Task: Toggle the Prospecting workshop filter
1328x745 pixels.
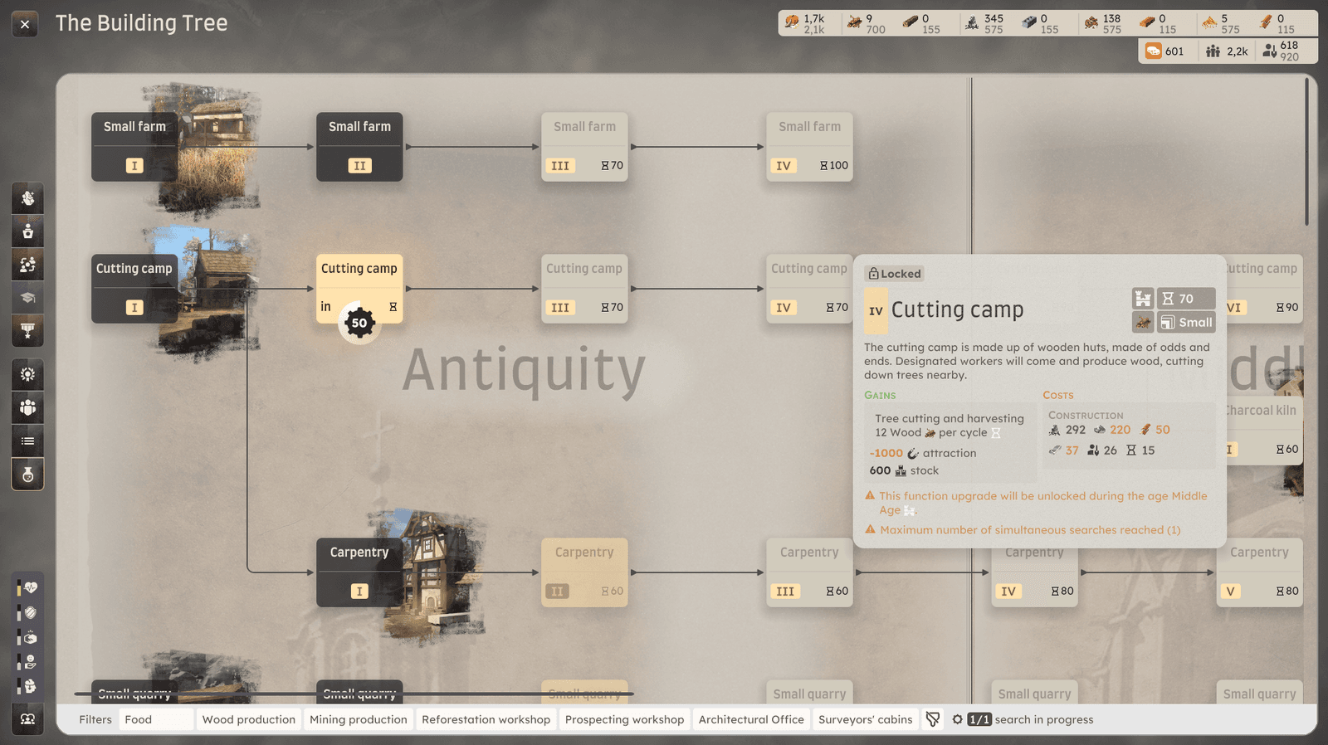Action: coord(625,719)
